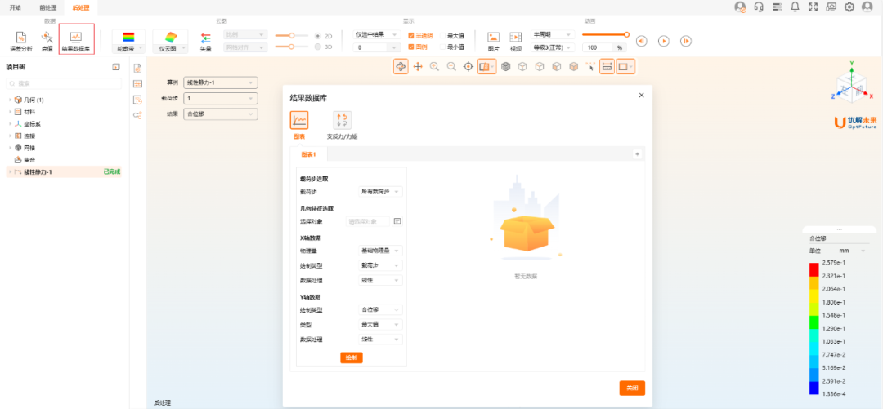The height and width of the screenshot is (409, 883).
Task: Adjust the animation progress slider
Action: coord(605,35)
